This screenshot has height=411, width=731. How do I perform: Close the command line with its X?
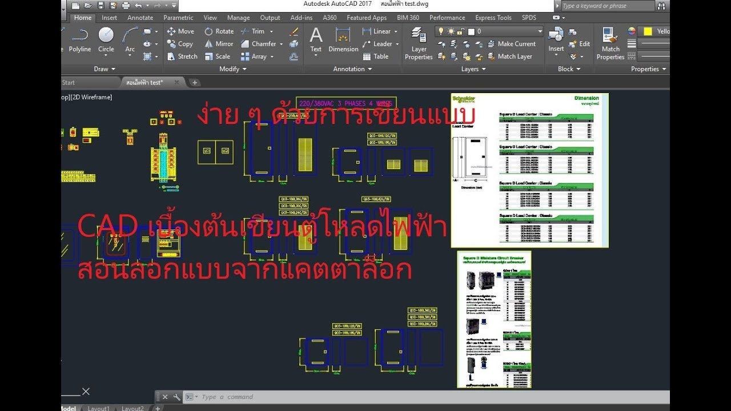point(165,397)
